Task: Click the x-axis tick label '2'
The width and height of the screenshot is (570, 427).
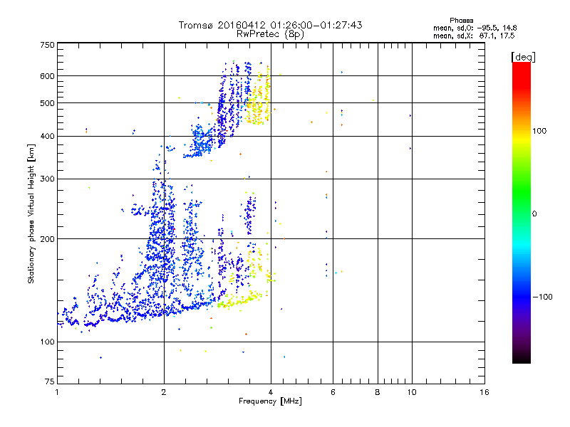Action: pos(164,392)
